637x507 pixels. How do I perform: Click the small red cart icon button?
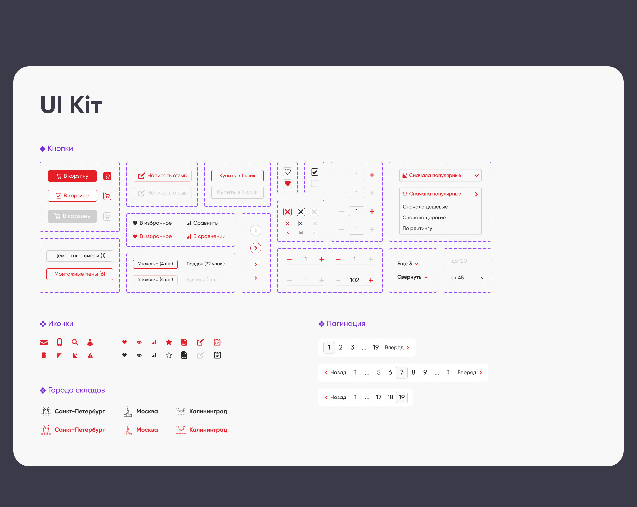coord(107,176)
